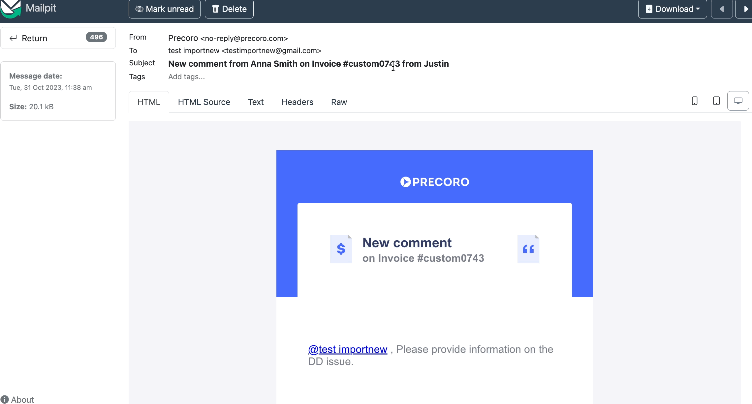The width and height of the screenshot is (752, 404).
Task: Click the invoice dollar document icon
Action: 341,249
